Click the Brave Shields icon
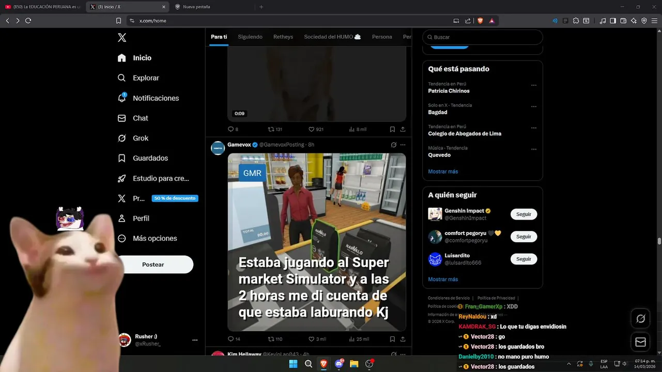 tap(480, 21)
